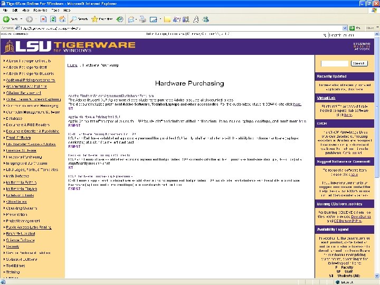This screenshot has width=380, height=285.
Task: Open Science Software sidebar link
Action: (x=20, y=240)
